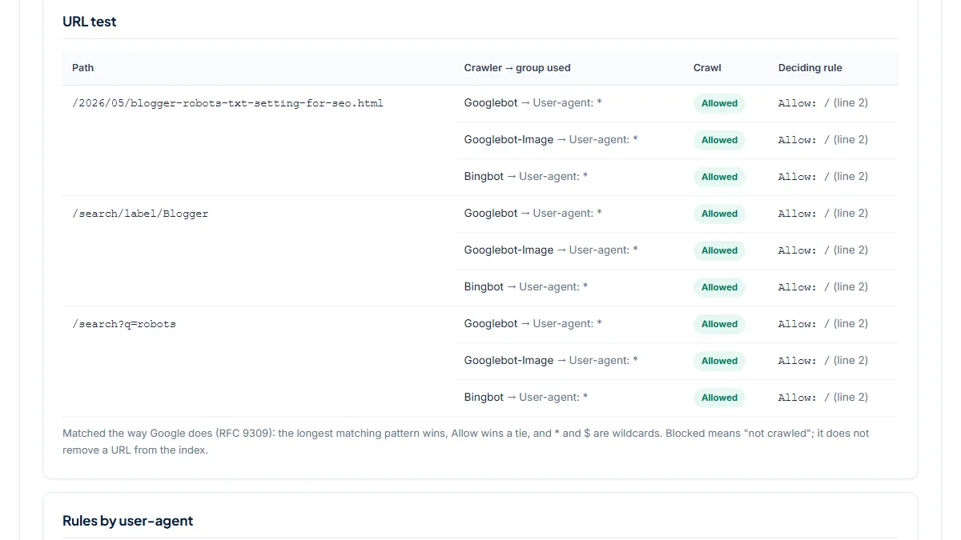961x540 pixels.
Task: Click Allowed badge for Googlebot on /search/label/Blogger
Action: click(x=719, y=214)
